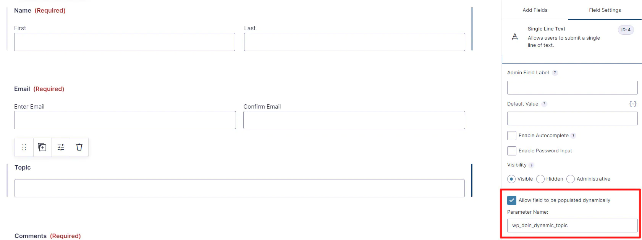Screen dimensions: 642x240
Task: Select the Hidden visibility option
Action: (x=540, y=179)
